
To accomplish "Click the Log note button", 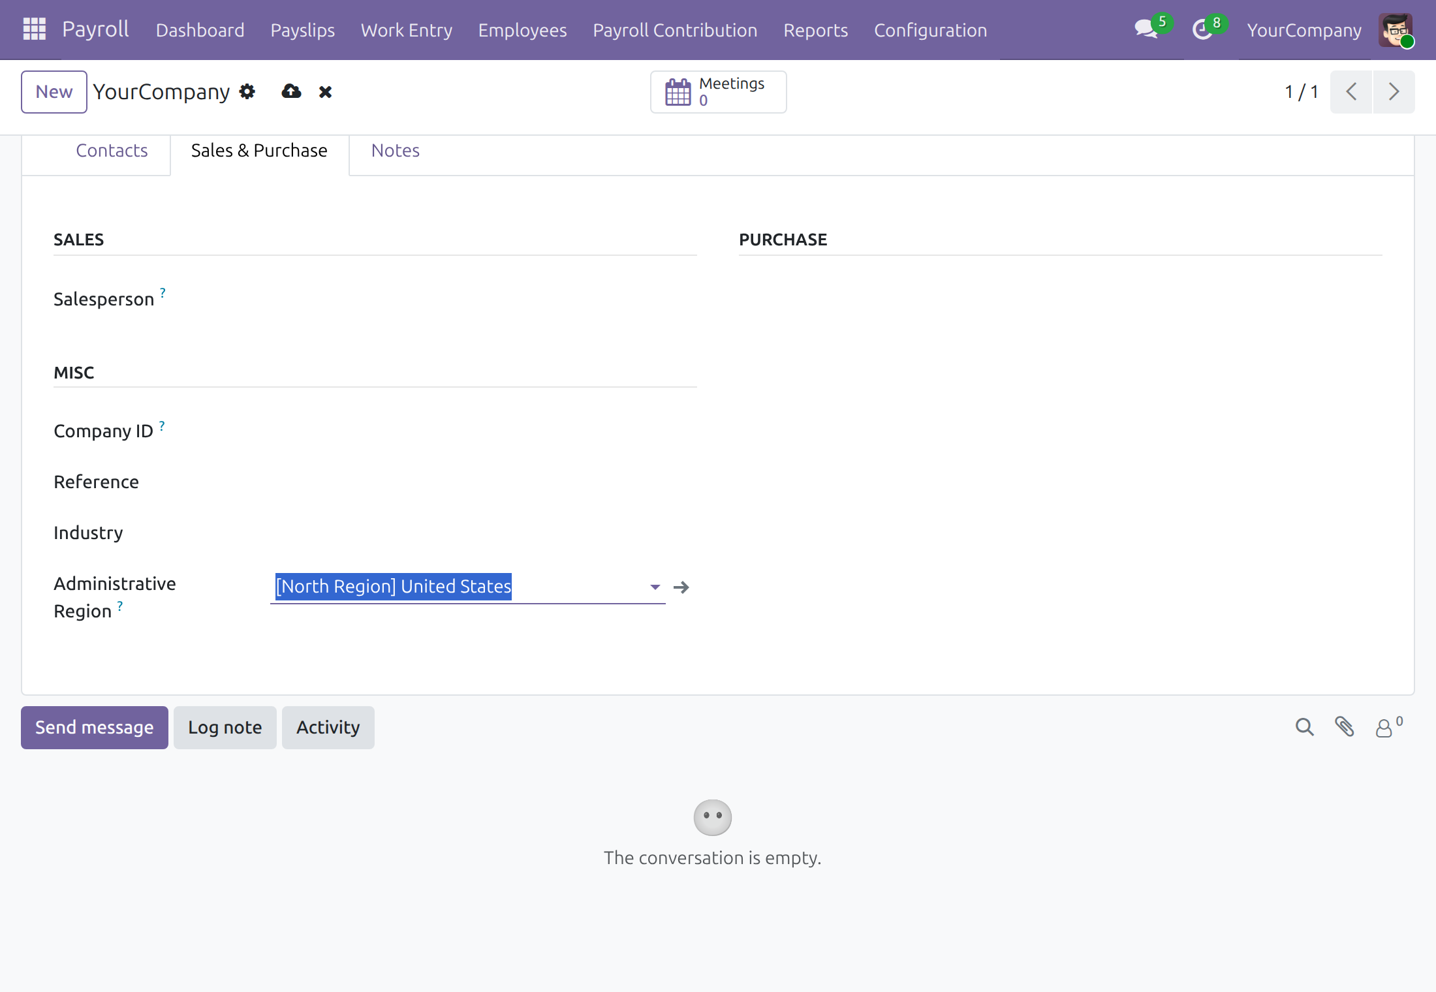I will tap(225, 727).
